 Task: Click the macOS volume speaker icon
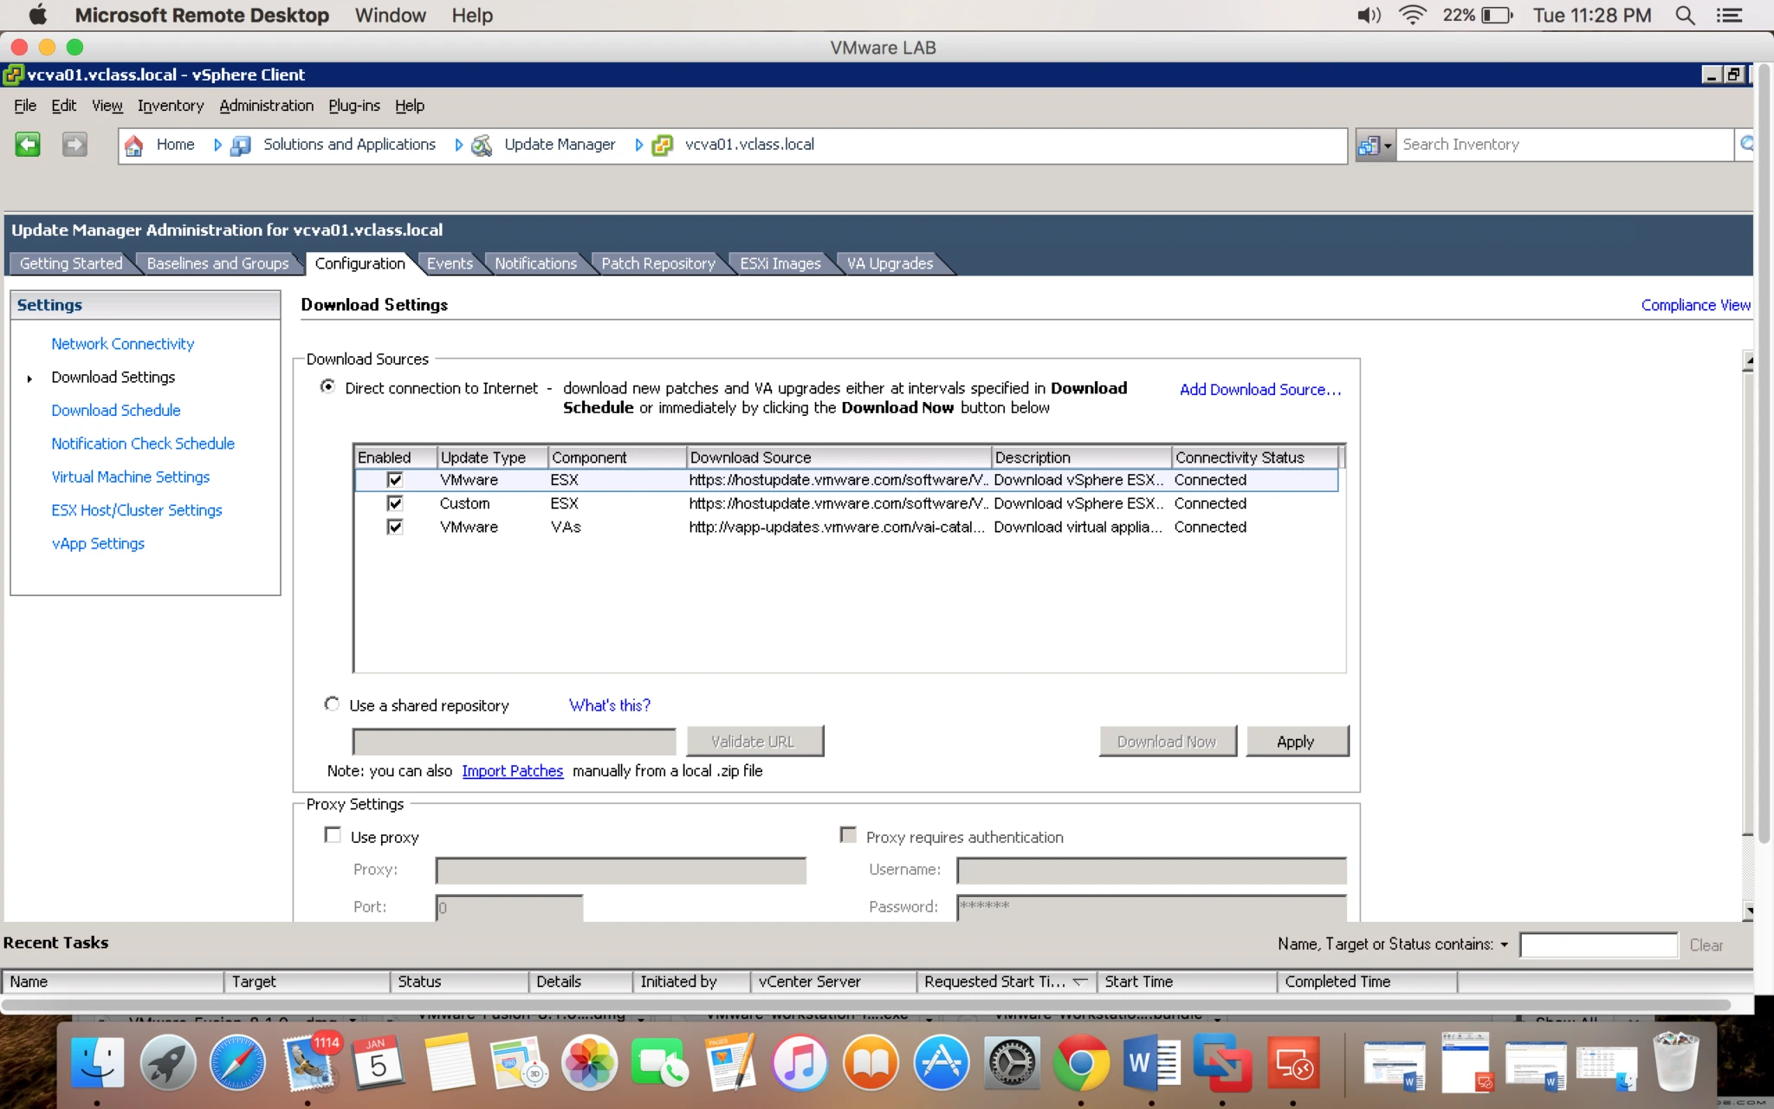pos(1369,16)
